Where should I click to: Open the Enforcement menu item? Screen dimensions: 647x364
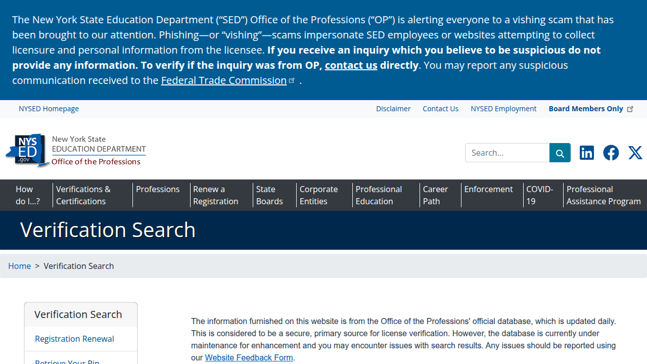pyautogui.click(x=488, y=189)
